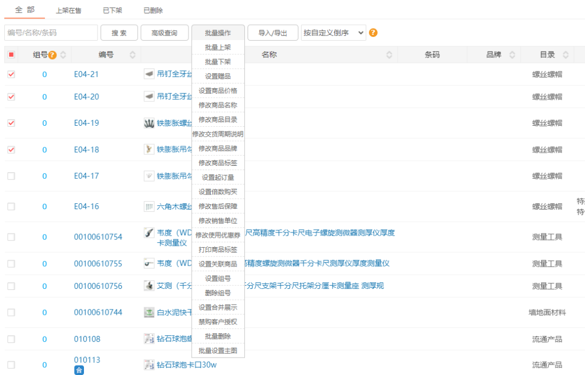This screenshot has width=585, height=375.
Task: Click the blue 合 badge under 010113
Action: tap(79, 371)
